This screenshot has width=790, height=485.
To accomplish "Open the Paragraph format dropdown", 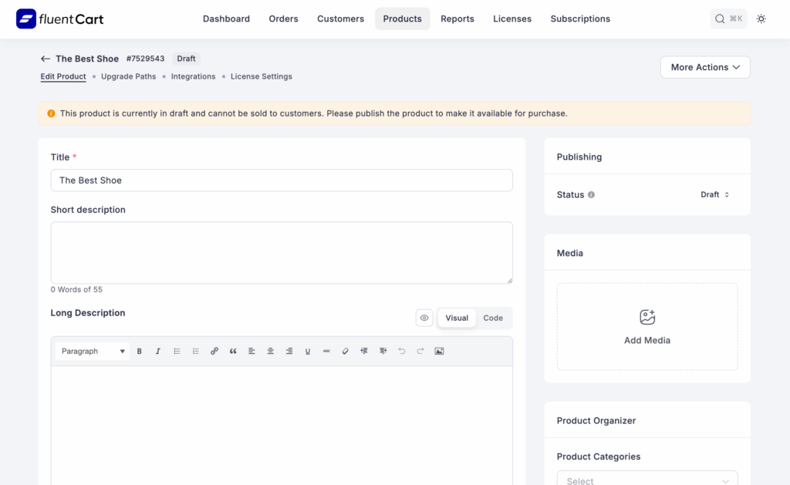I will 93,352.
